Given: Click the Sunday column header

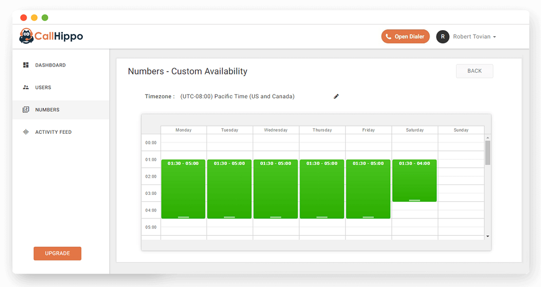Looking at the screenshot, I should (x=461, y=130).
